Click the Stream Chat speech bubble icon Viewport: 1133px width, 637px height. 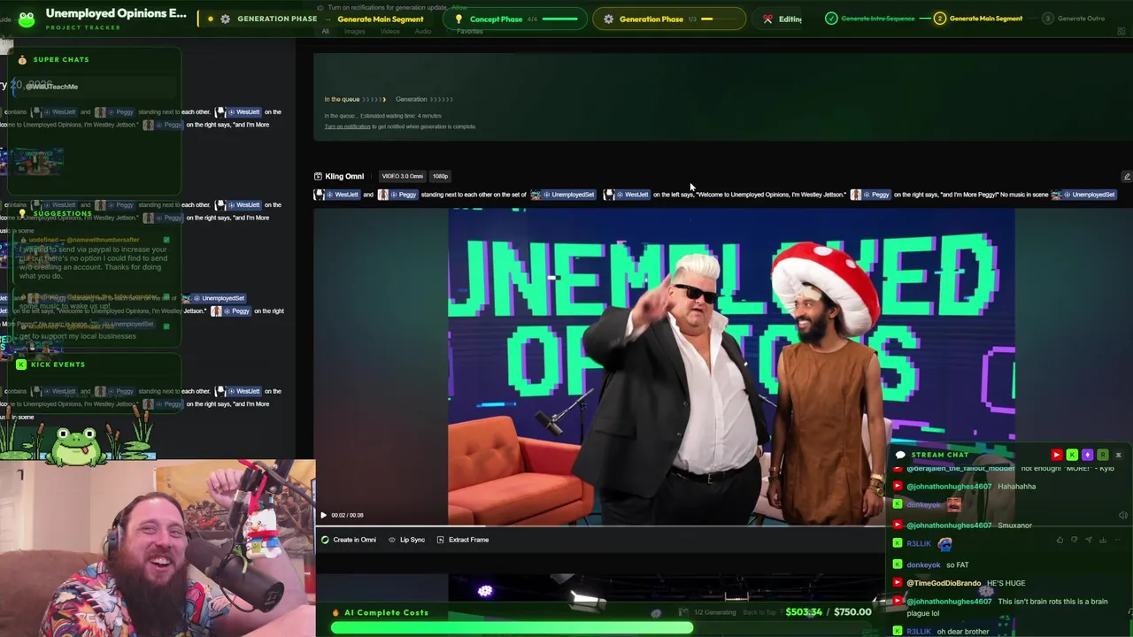coord(901,455)
